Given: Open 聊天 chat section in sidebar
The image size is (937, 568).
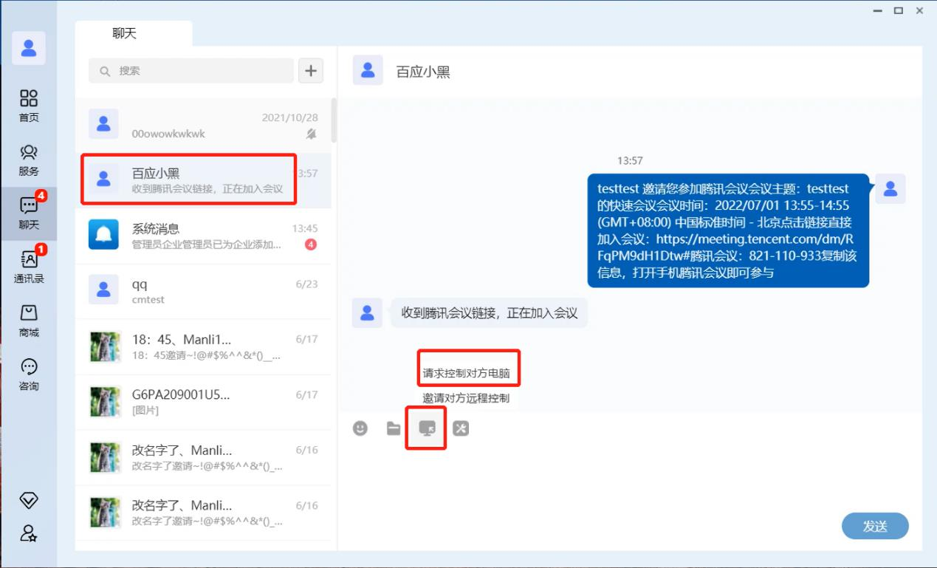Looking at the screenshot, I should point(29,213).
